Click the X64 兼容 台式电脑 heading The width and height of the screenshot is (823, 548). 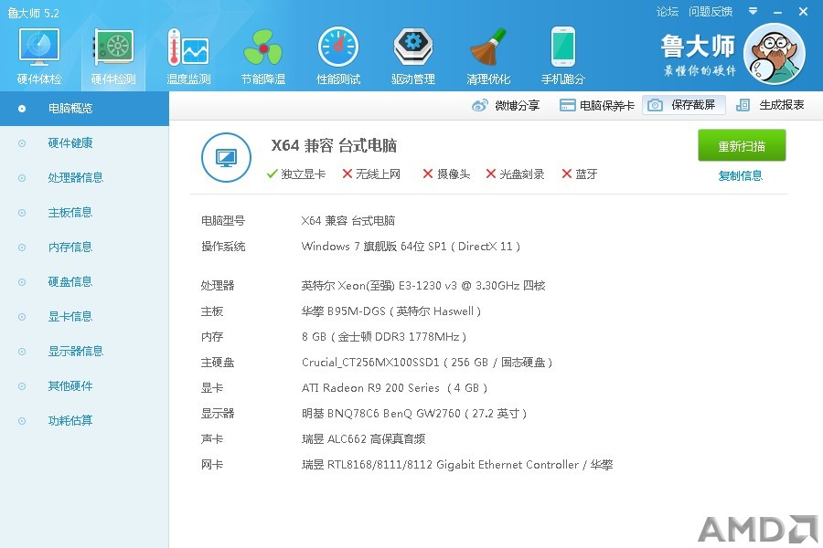(334, 145)
